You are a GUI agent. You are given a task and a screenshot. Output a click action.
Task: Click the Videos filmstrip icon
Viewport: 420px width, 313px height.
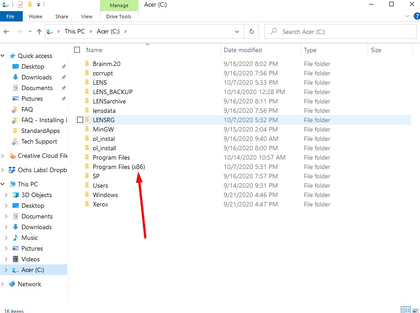pyautogui.click(x=16, y=259)
